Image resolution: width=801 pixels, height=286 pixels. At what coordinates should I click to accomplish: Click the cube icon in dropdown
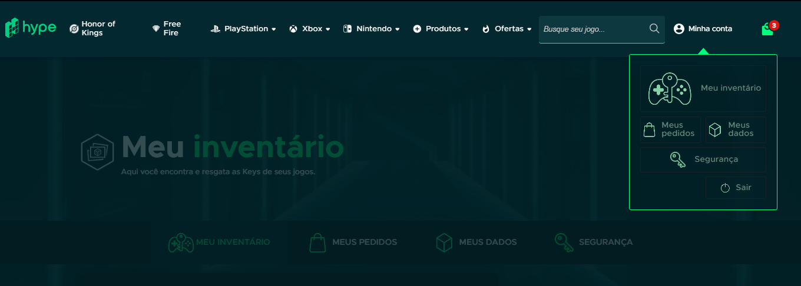[715, 130]
